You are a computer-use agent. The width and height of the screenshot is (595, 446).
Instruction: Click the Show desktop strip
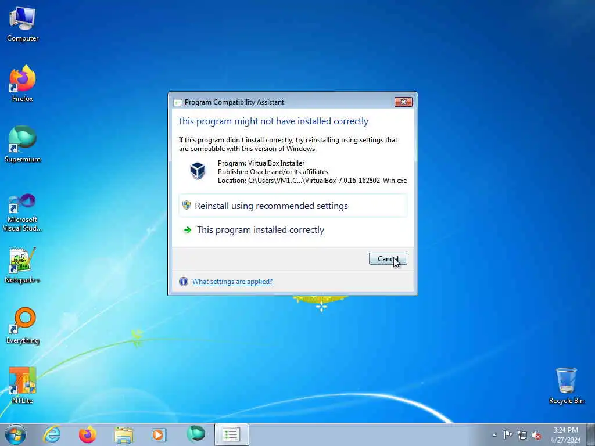pyautogui.click(x=591, y=434)
